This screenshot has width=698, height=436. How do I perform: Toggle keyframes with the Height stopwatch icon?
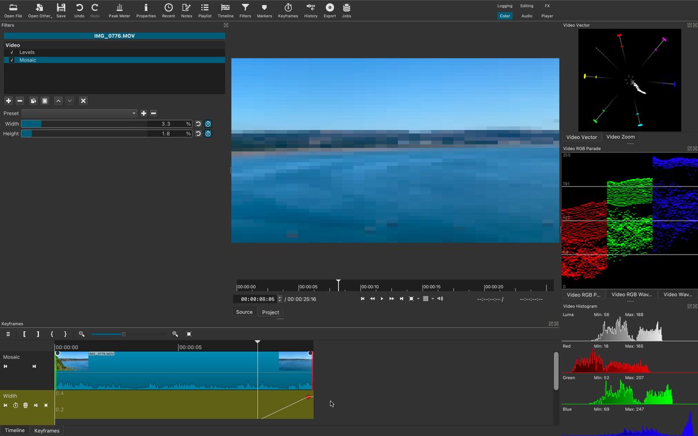(x=208, y=133)
